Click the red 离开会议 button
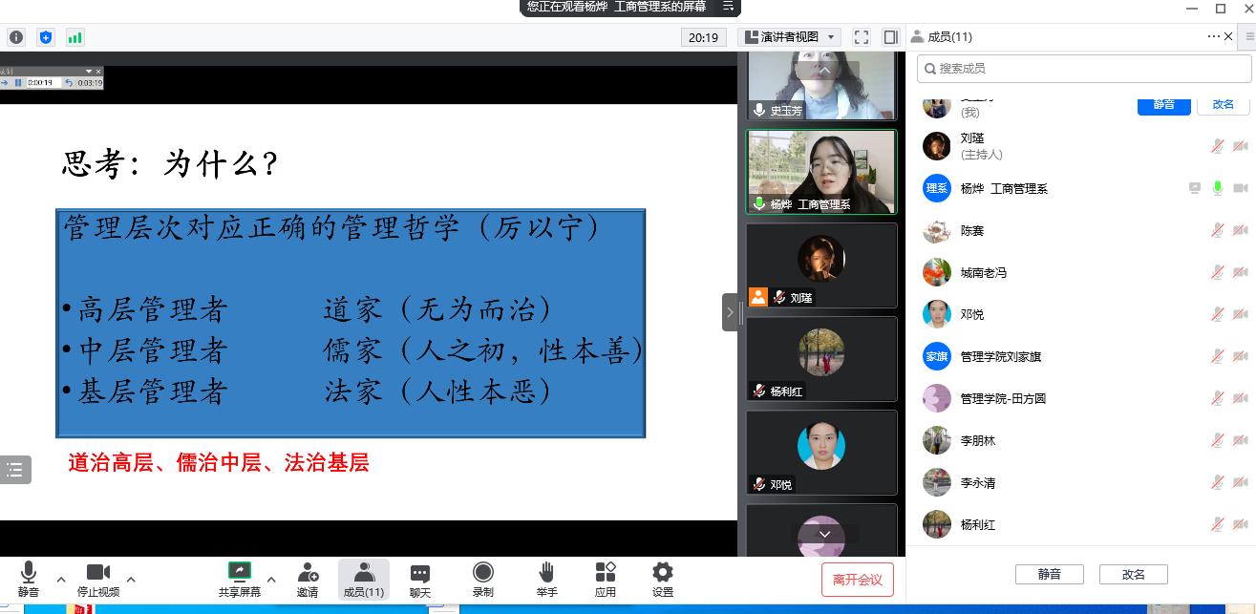Image resolution: width=1256 pixels, height=614 pixels. pos(857,580)
